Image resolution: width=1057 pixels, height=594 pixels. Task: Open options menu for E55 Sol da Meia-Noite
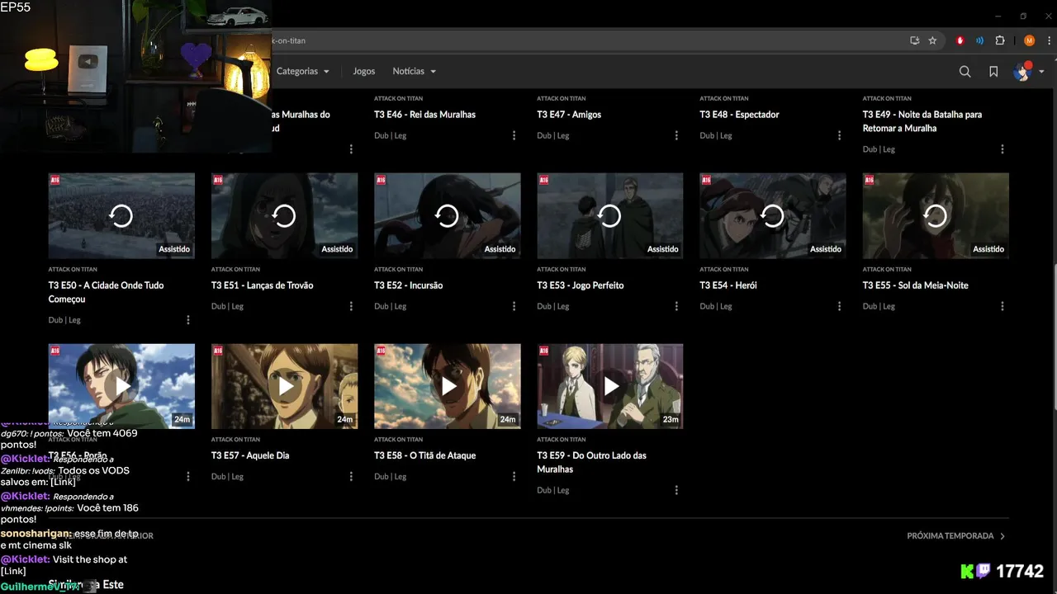click(x=1002, y=306)
